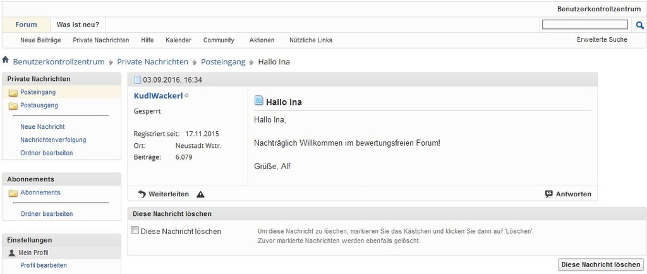Click the 6.079 post count value
Screen dimensions: 647x274
pyautogui.click(x=184, y=157)
